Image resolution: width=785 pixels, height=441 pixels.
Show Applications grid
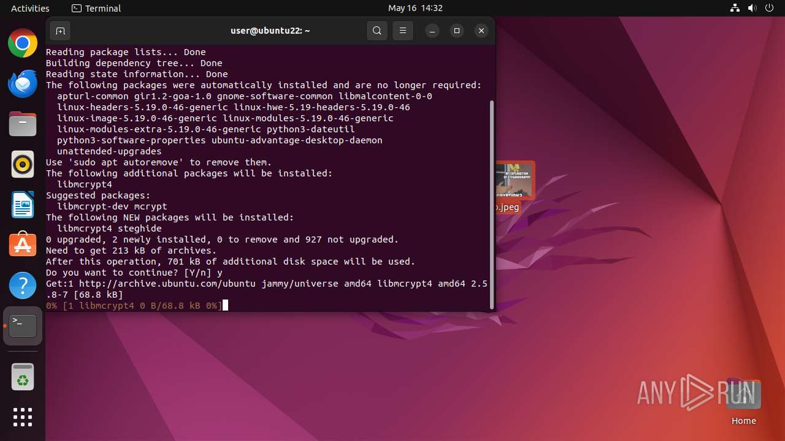click(23, 417)
